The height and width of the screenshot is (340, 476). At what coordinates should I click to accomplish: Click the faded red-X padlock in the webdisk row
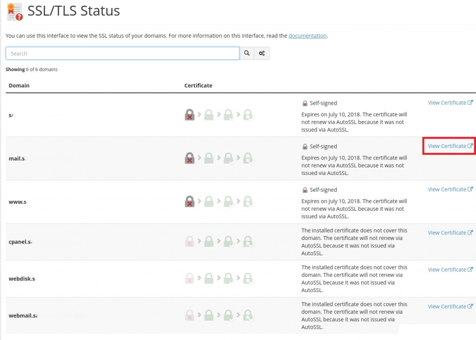pyautogui.click(x=190, y=279)
